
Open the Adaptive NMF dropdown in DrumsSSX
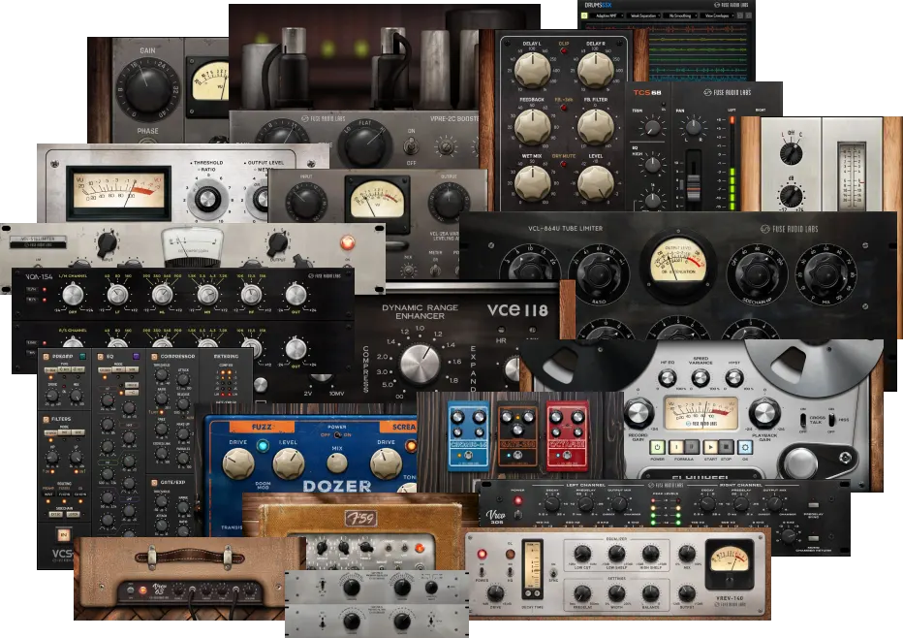tap(607, 16)
